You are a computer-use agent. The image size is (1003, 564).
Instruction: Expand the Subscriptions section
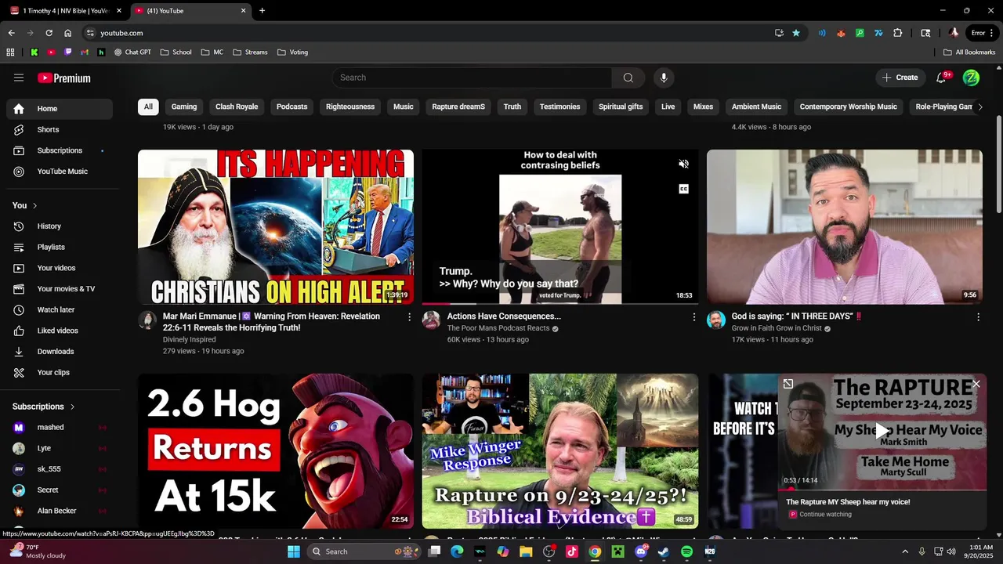coord(44,407)
